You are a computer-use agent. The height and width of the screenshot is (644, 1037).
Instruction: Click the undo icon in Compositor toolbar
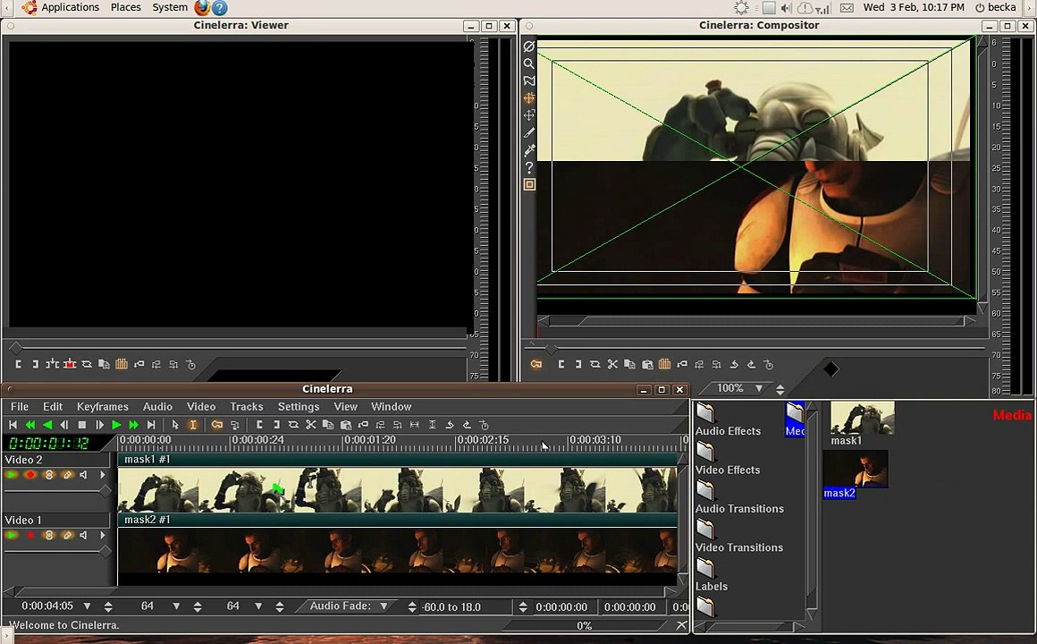pos(734,364)
